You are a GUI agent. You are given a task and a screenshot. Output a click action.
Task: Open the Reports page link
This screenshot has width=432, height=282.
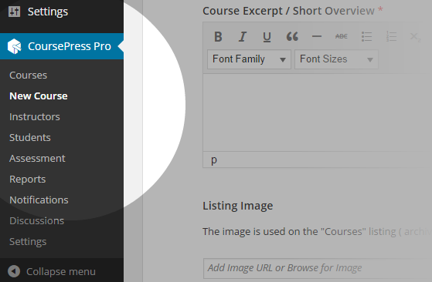coord(28,180)
